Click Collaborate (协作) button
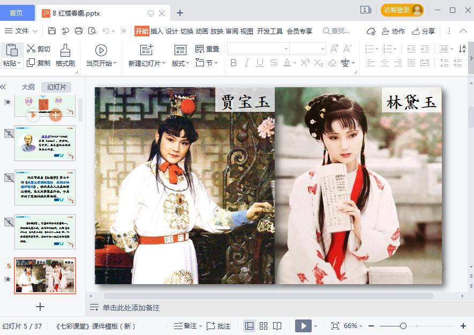 click(393, 31)
